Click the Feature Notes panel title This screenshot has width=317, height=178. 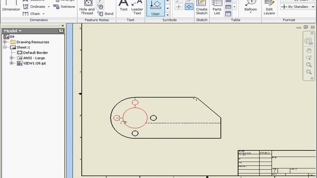(x=97, y=20)
